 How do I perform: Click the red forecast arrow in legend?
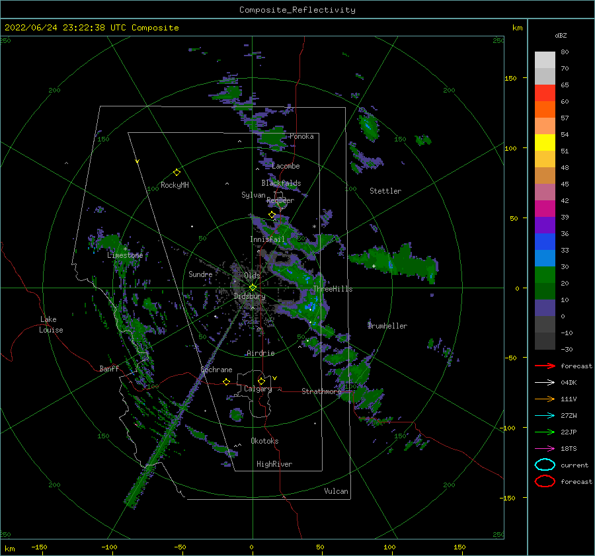[x=545, y=366]
